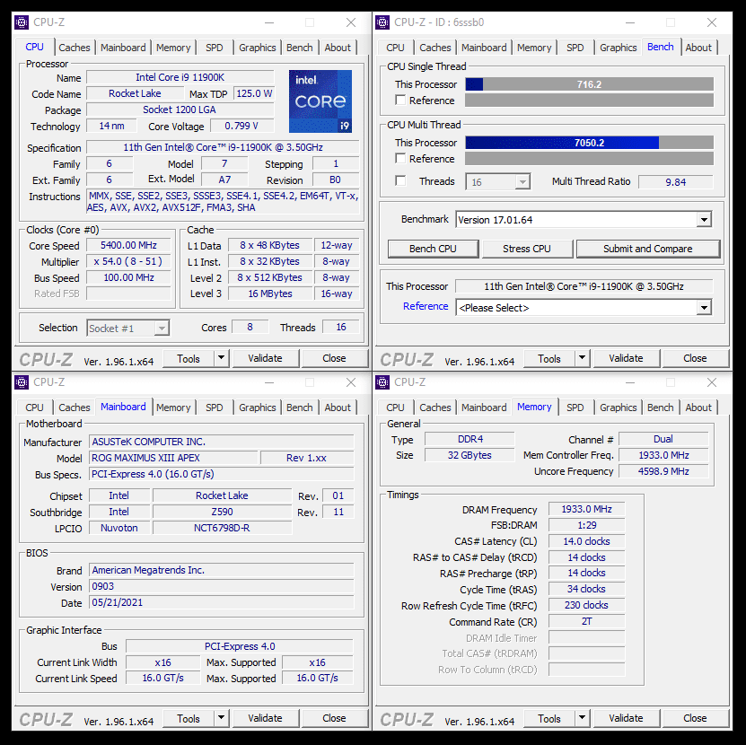Click Close button in Mainboard window
This screenshot has height=745, width=746.
(334, 718)
